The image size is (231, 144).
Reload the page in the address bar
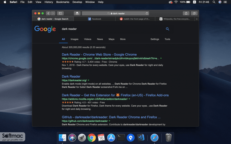tap(147, 13)
